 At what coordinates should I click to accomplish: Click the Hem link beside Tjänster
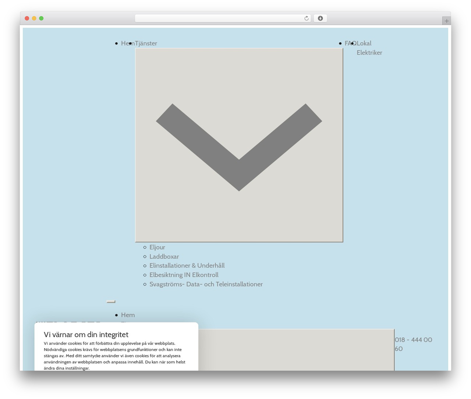coord(128,43)
